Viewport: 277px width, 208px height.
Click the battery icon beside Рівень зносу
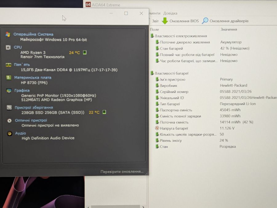(x=157, y=140)
